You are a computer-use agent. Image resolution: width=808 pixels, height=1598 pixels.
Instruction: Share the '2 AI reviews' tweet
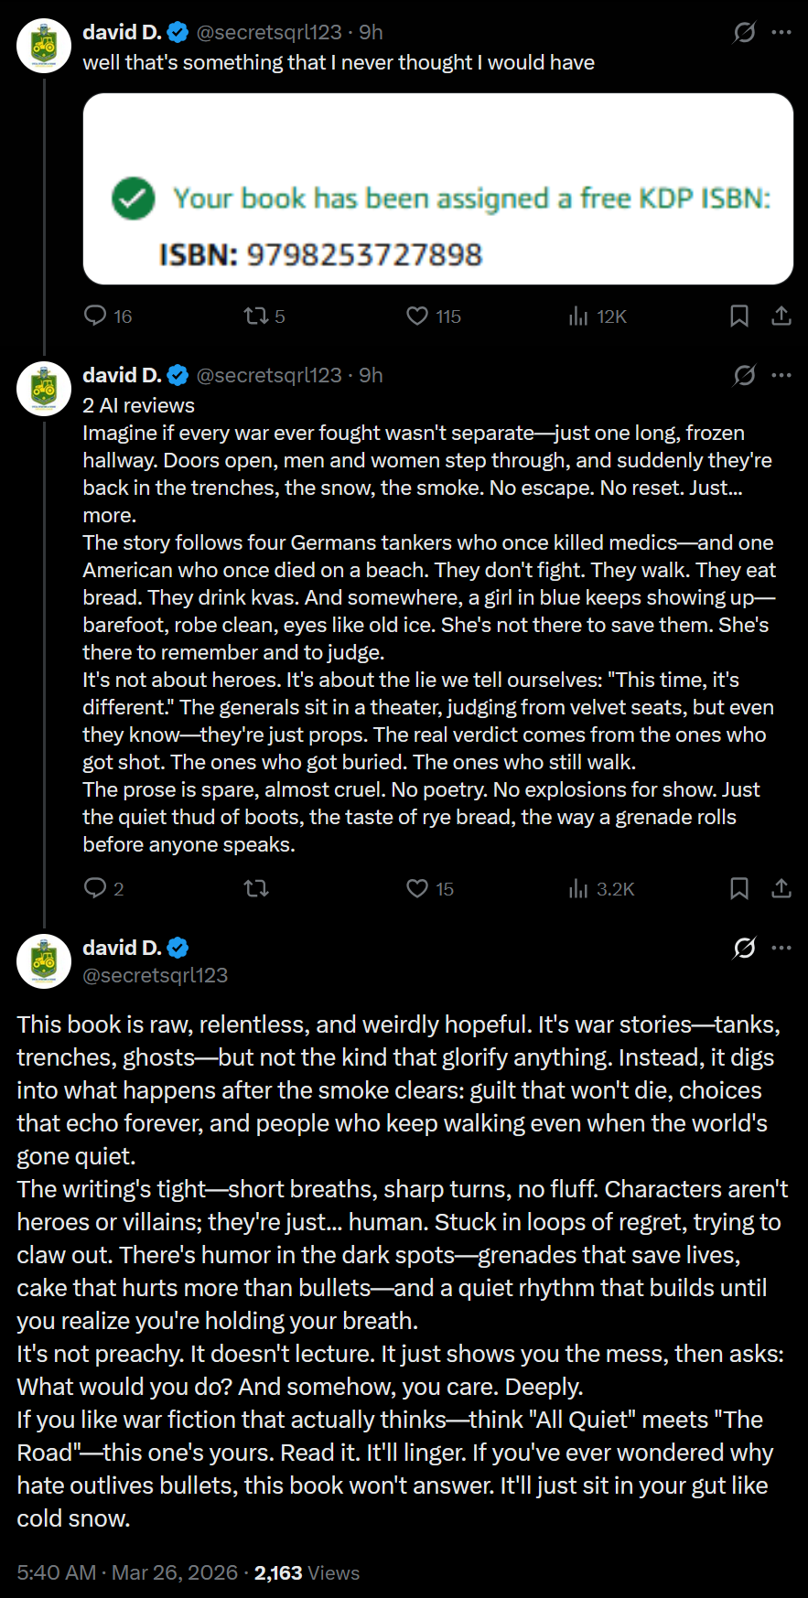pos(781,888)
